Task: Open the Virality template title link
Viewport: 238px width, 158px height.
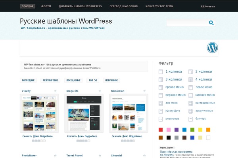Action: tap(26, 91)
